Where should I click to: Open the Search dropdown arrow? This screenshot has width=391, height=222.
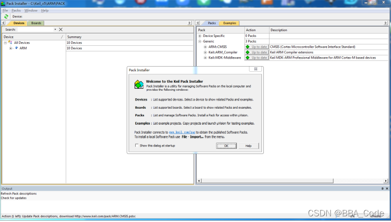55,29
